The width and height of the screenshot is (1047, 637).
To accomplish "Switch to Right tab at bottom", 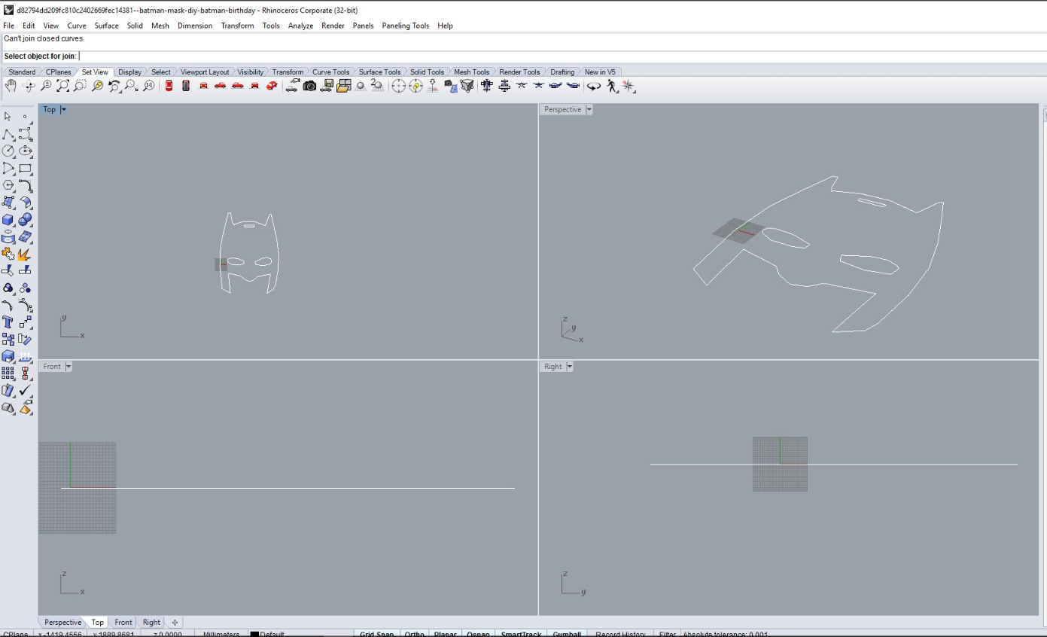I will point(151,623).
